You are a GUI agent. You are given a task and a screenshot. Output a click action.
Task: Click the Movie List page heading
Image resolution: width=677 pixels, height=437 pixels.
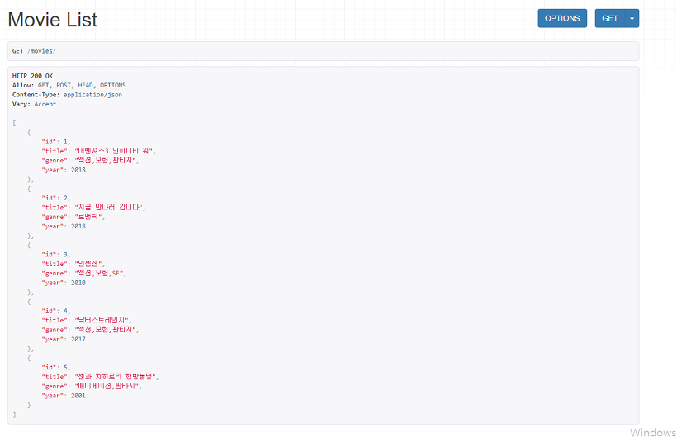53,20
